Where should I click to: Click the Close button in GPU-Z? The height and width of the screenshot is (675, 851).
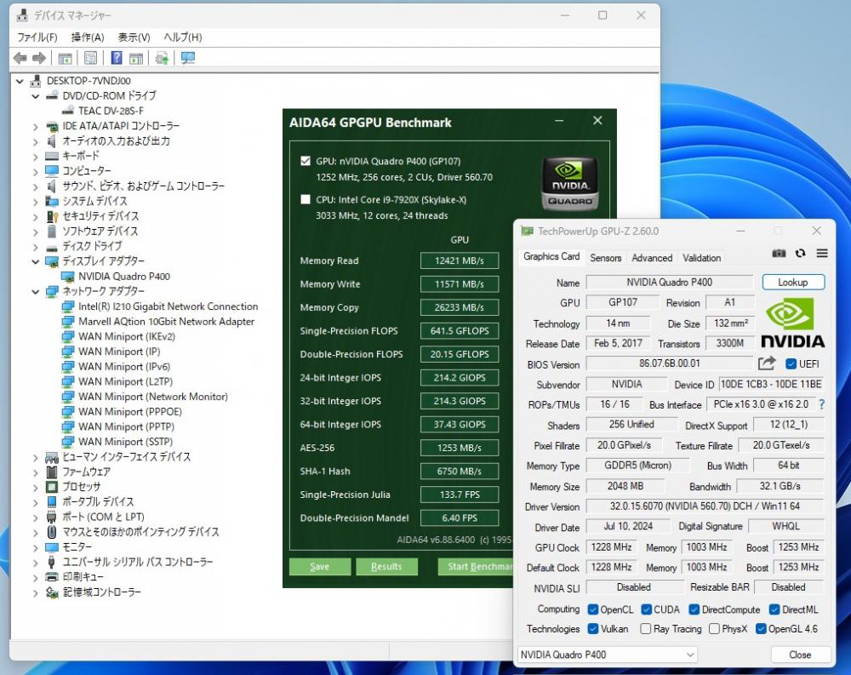click(800, 655)
